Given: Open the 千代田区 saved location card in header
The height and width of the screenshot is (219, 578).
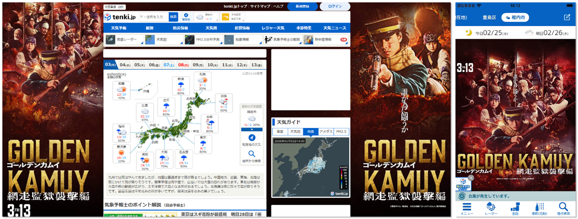Looking at the screenshot, I should [232, 17].
